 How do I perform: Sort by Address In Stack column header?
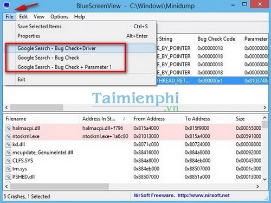105,119
